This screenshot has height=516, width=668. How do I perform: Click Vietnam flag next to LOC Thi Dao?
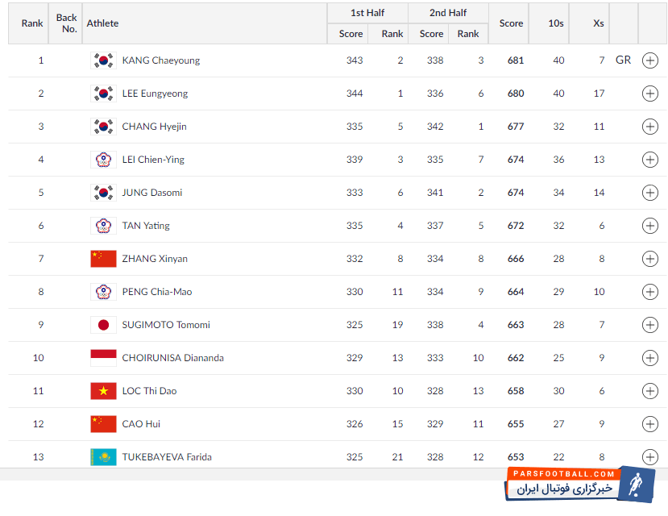[x=103, y=391]
